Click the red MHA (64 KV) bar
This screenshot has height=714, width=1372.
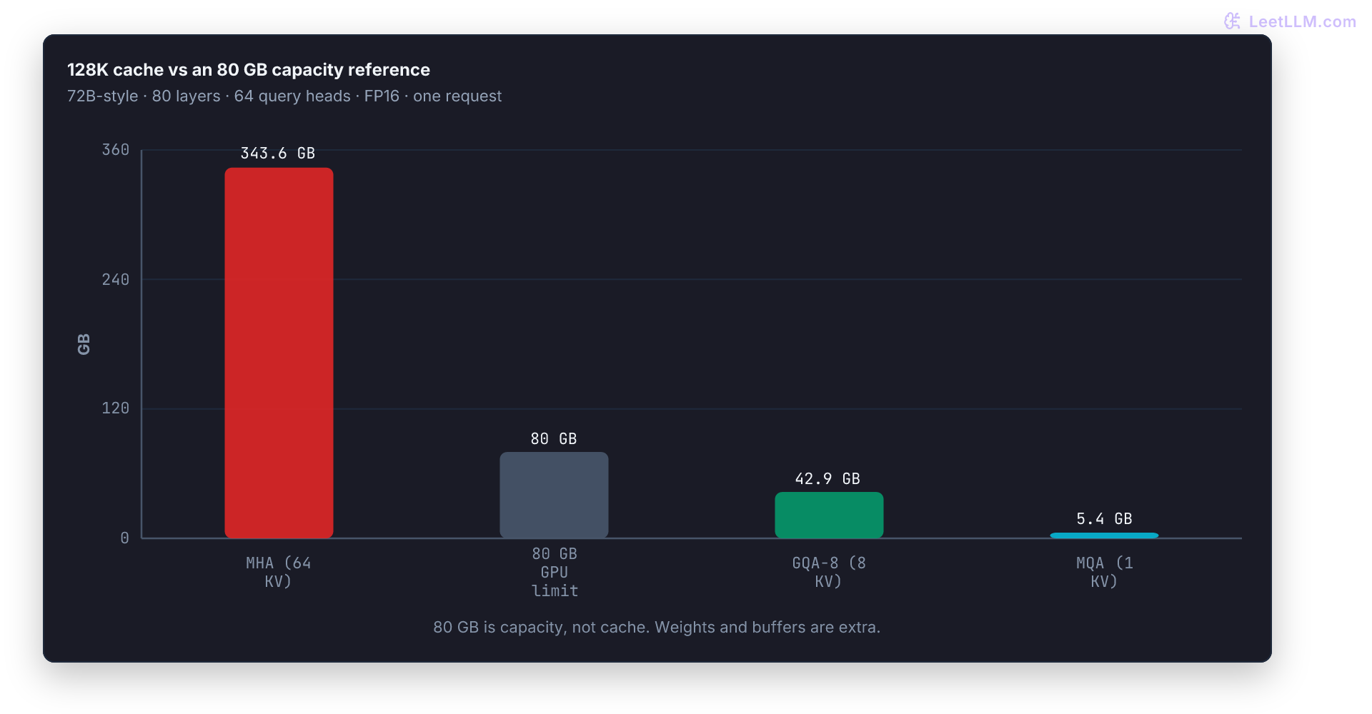[x=279, y=353]
